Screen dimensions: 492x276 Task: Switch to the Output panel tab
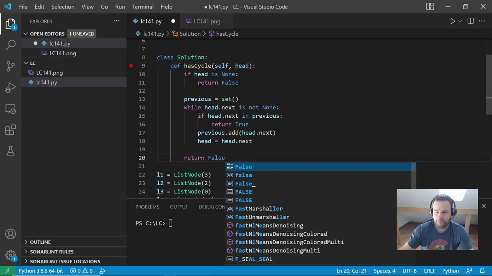click(x=179, y=207)
